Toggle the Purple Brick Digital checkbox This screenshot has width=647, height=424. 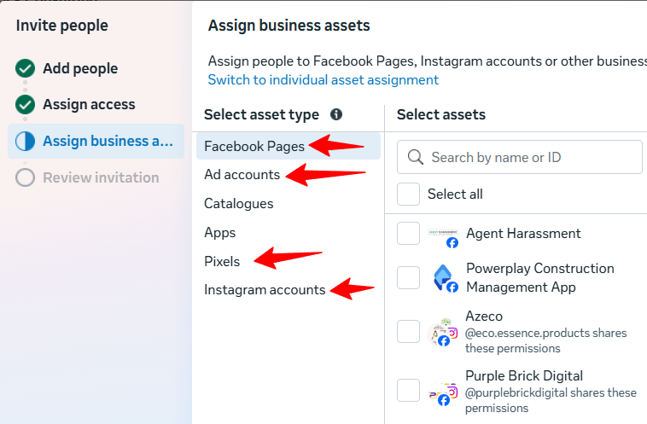click(408, 391)
